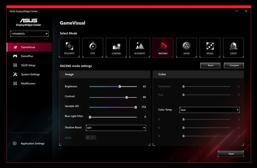Switch to MOBA mode
257x168 pixels.
pyautogui.click(x=210, y=47)
